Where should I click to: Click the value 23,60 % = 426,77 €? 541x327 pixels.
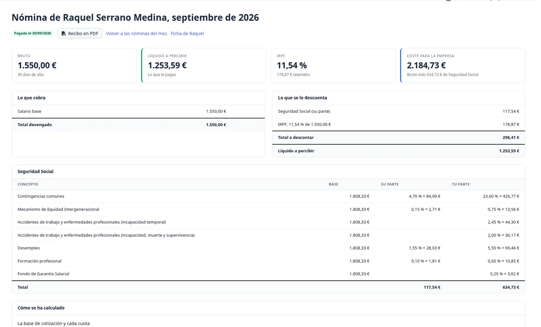[x=501, y=196]
